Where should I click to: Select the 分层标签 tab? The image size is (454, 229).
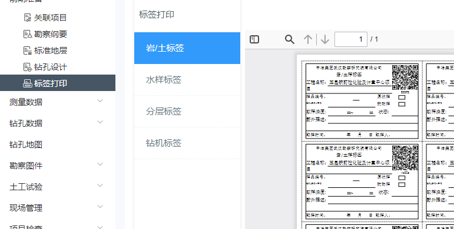(x=187, y=112)
